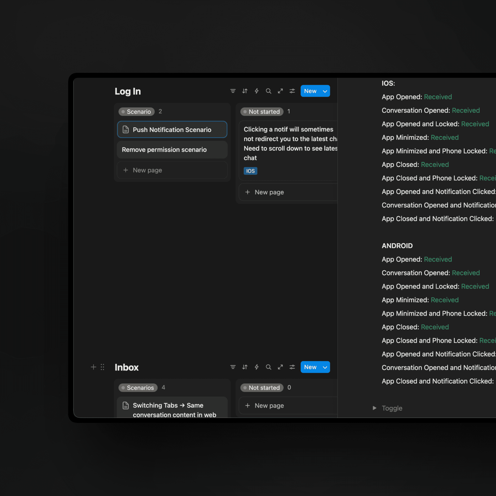Viewport: 496px width, 496px height.
Task: Click the New button in Inbox section
Action: point(310,367)
